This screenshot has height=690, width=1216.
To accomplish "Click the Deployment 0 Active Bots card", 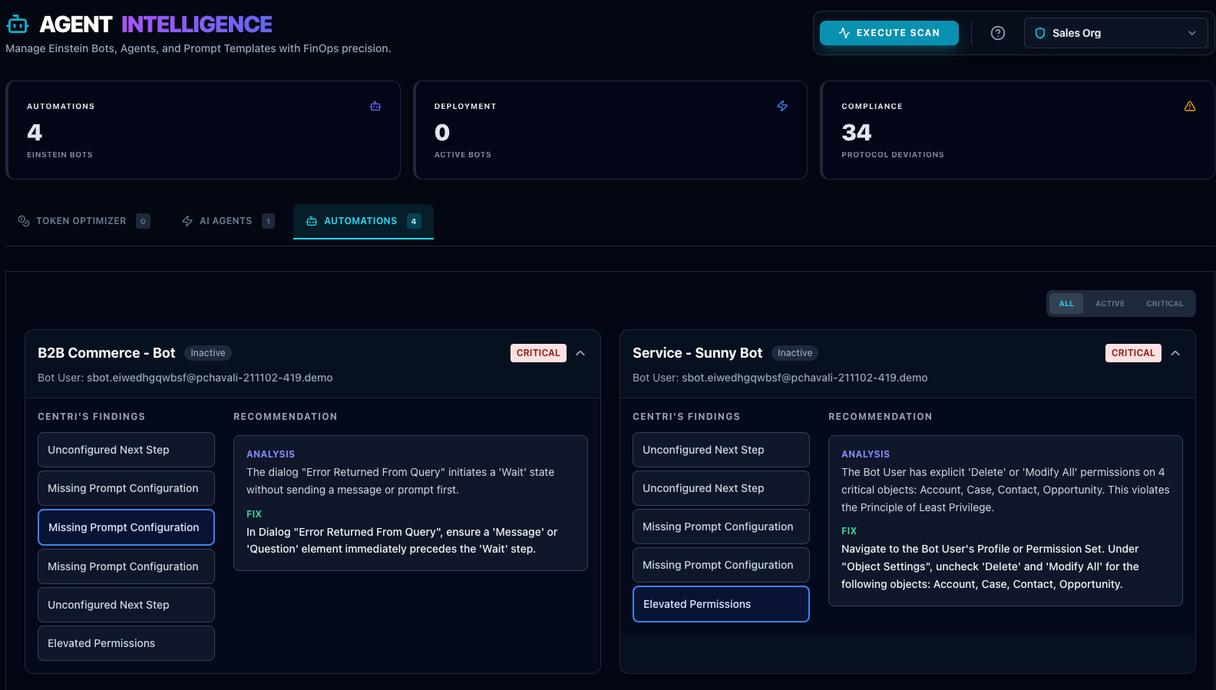I will (x=610, y=130).
